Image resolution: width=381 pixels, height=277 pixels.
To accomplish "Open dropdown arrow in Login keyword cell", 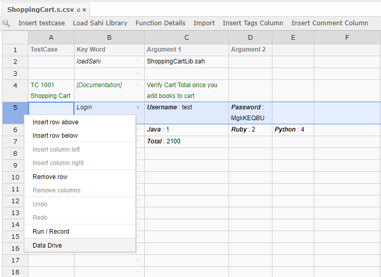I will point(138,108).
